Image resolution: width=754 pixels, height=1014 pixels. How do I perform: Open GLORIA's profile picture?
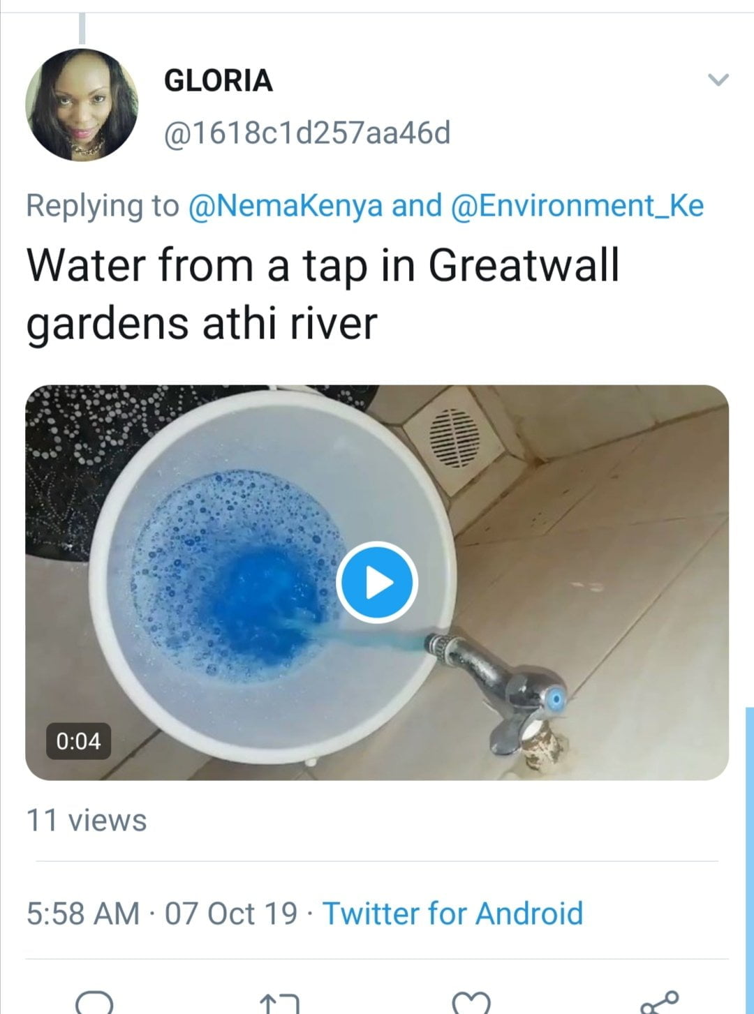(x=82, y=105)
